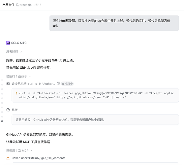Click the curl command code block
This screenshot has width=184, height=165.
95,95
